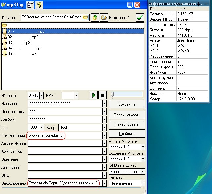
Task: Browse for folder in the Каталог path field
Action: tap(86, 17)
